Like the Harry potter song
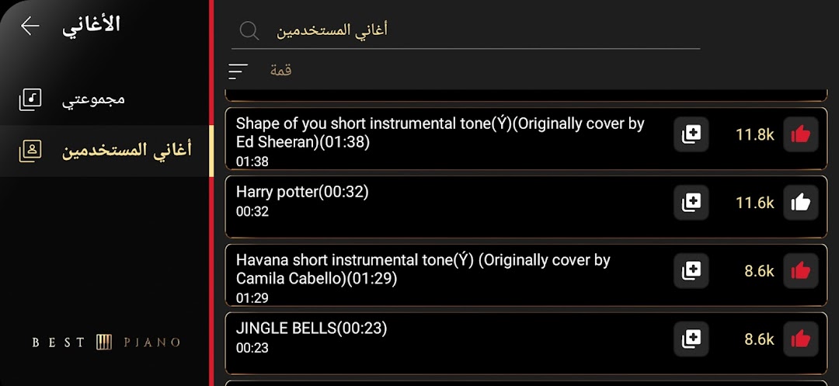 800,203
